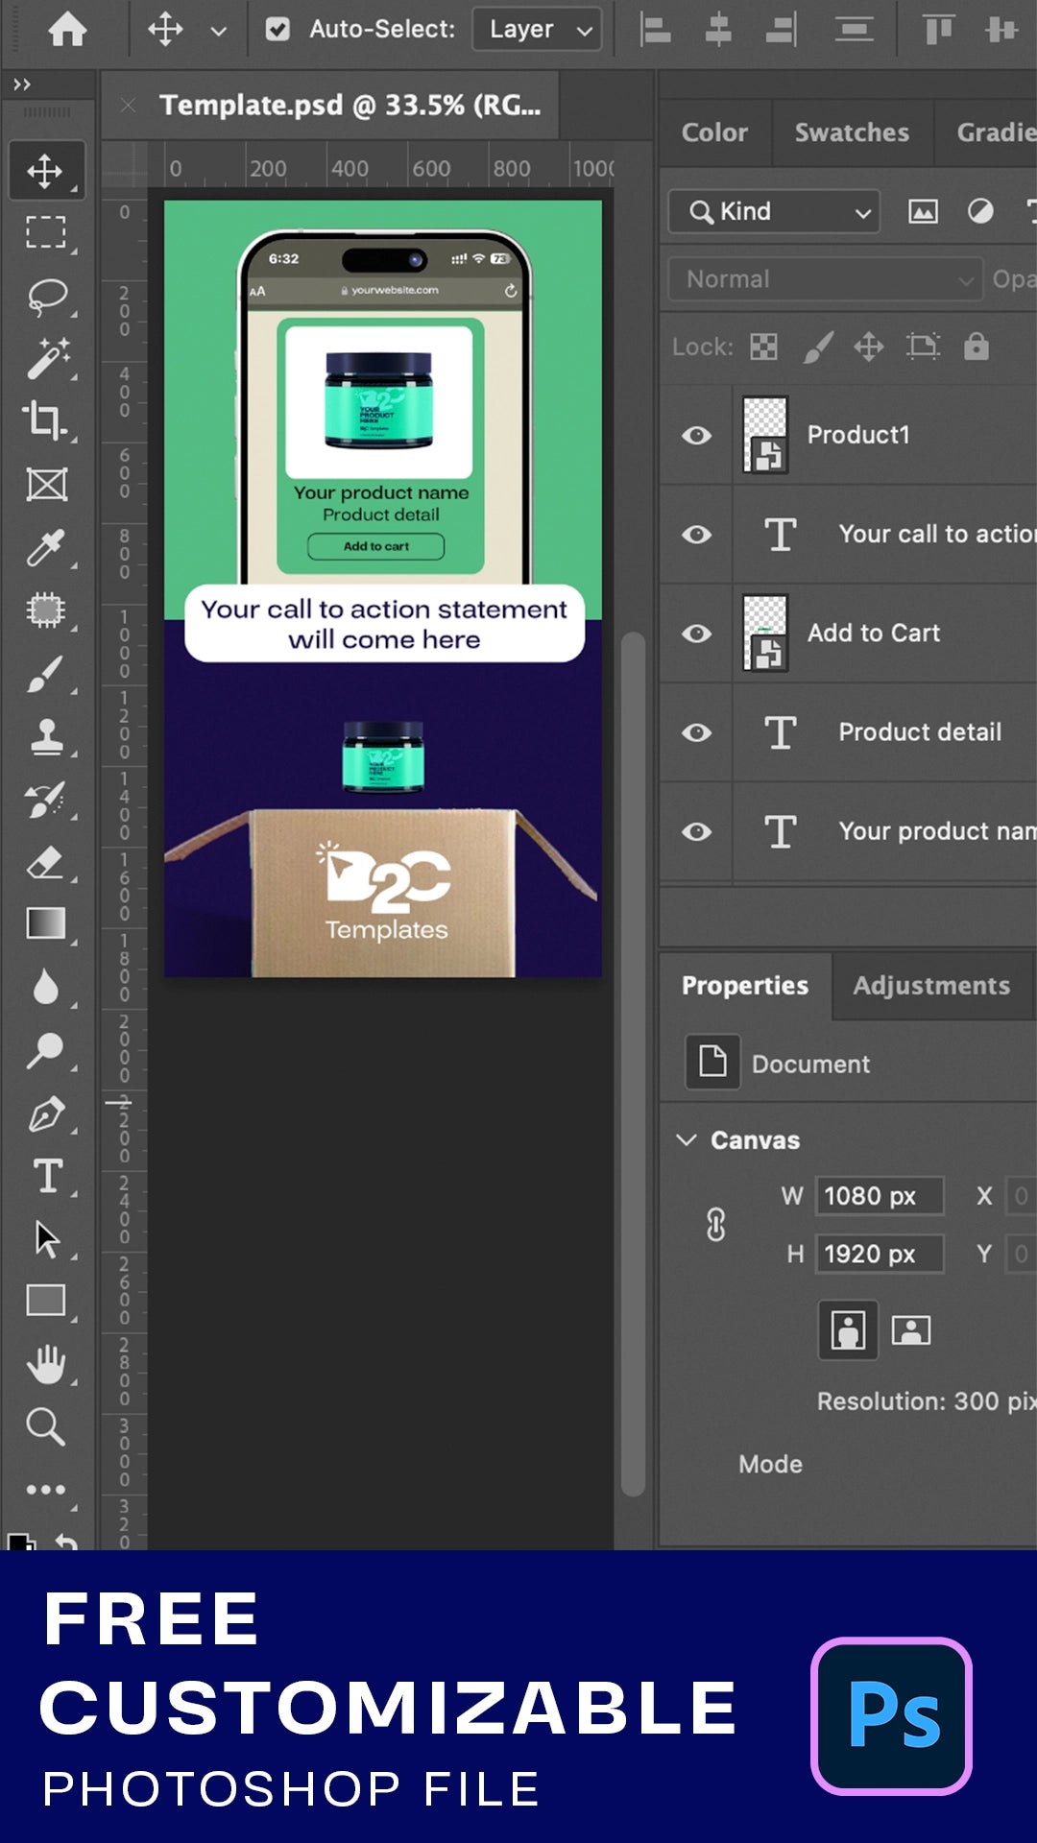Select the Clone Stamp tool
1037x1843 pixels.
point(46,737)
